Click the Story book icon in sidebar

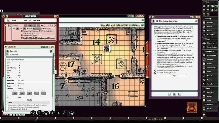204,100
